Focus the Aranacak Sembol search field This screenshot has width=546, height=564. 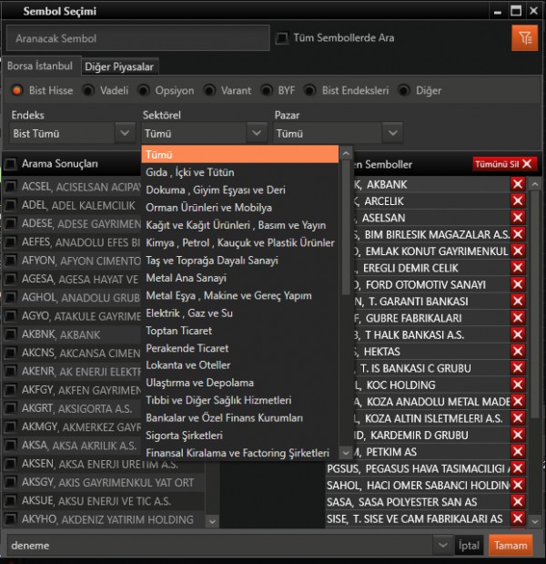[x=138, y=38]
